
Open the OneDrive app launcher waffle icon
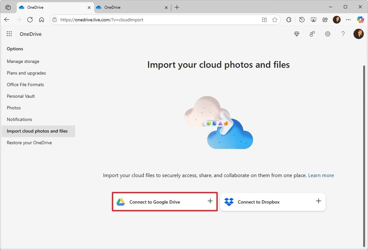pyautogui.click(x=9, y=34)
